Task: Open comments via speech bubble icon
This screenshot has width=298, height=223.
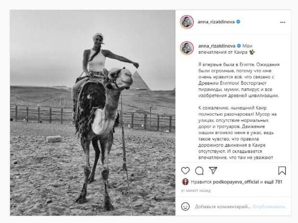Action: [199, 171]
